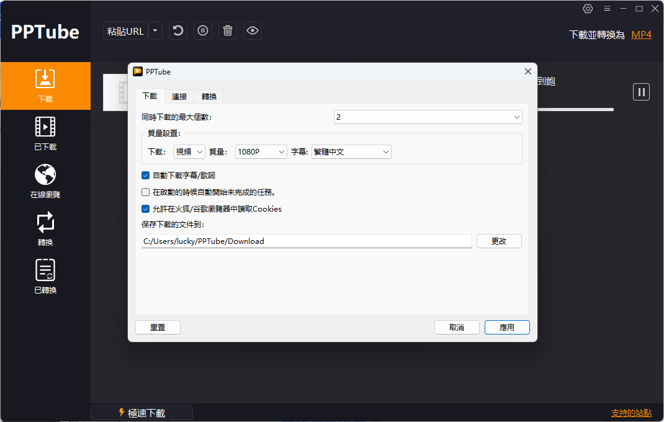Viewport: 664px width, 422px height.
Task: Expand the 粘貼URL dropdown arrow
Action: pos(155,31)
